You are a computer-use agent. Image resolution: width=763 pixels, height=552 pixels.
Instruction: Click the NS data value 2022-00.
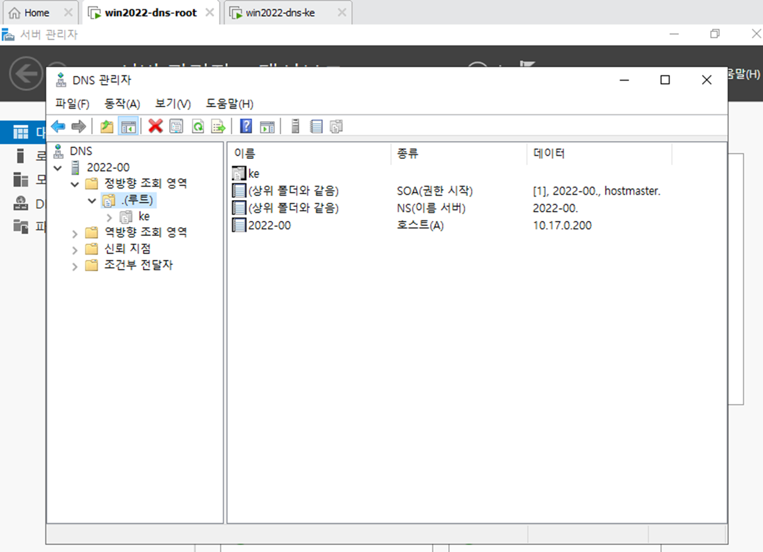pyautogui.click(x=555, y=208)
